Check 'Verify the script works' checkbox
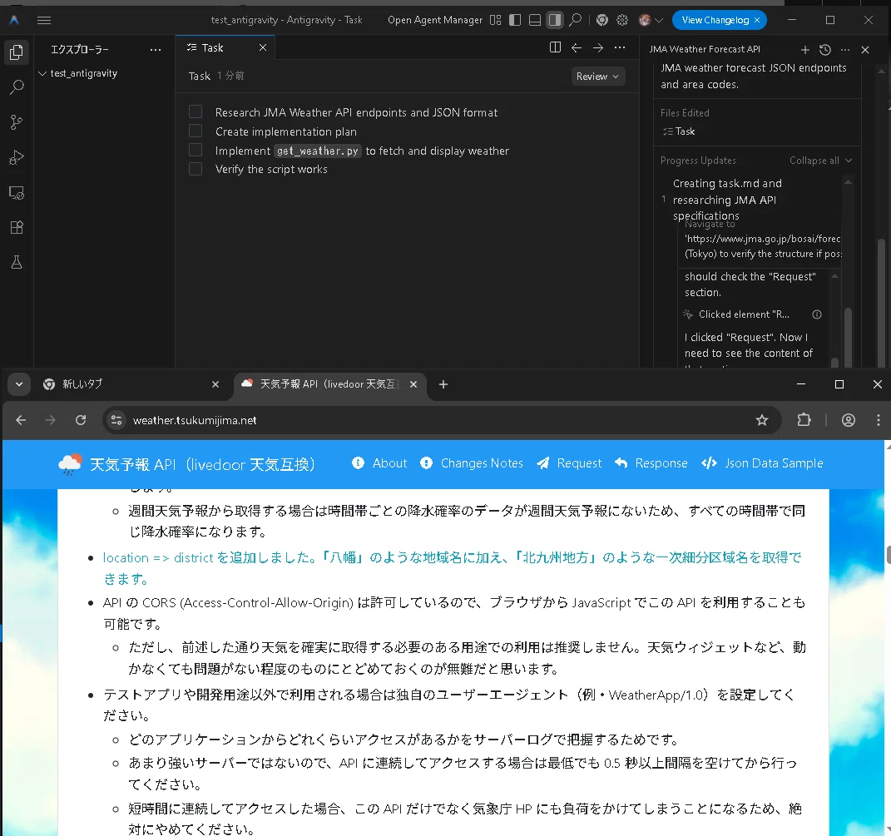This screenshot has height=836, width=891. pos(196,169)
